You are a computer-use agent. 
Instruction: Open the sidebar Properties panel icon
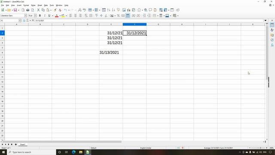click(272, 25)
